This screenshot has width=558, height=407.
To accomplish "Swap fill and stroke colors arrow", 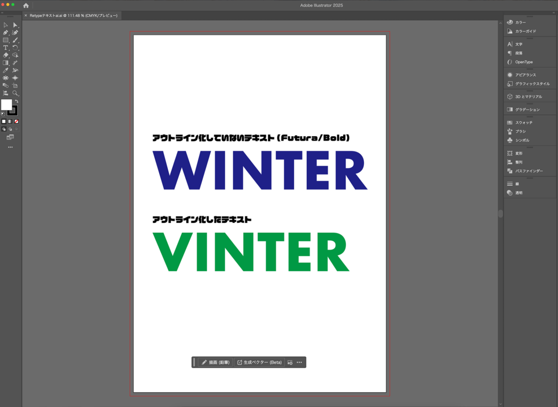I will point(16,101).
